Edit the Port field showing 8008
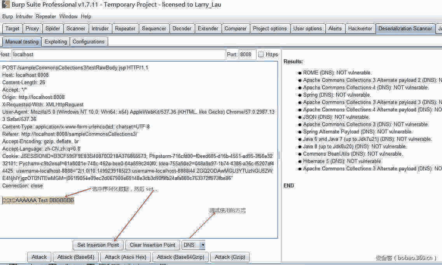Image resolution: width=442 pixels, height=265 pixels. [x=248, y=54]
